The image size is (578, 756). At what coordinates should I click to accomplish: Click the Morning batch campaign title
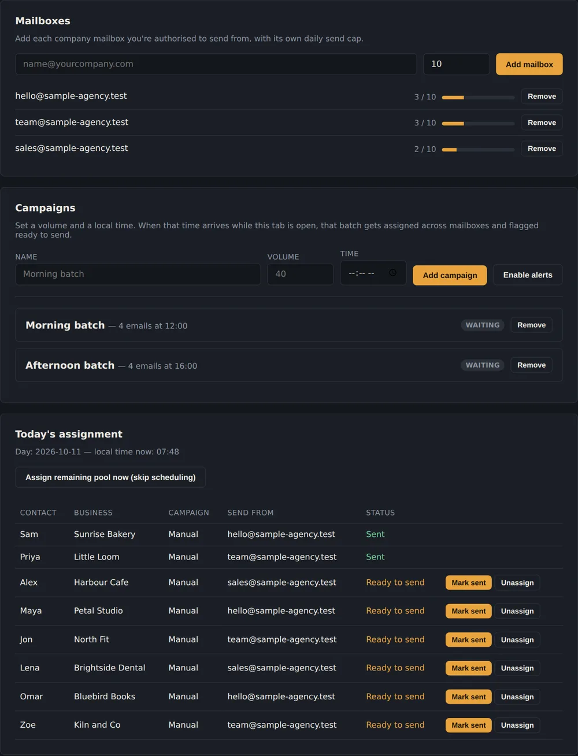(65, 325)
